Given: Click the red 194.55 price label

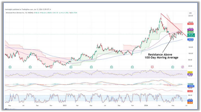Looking at the screenshot, I should coord(190,24).
